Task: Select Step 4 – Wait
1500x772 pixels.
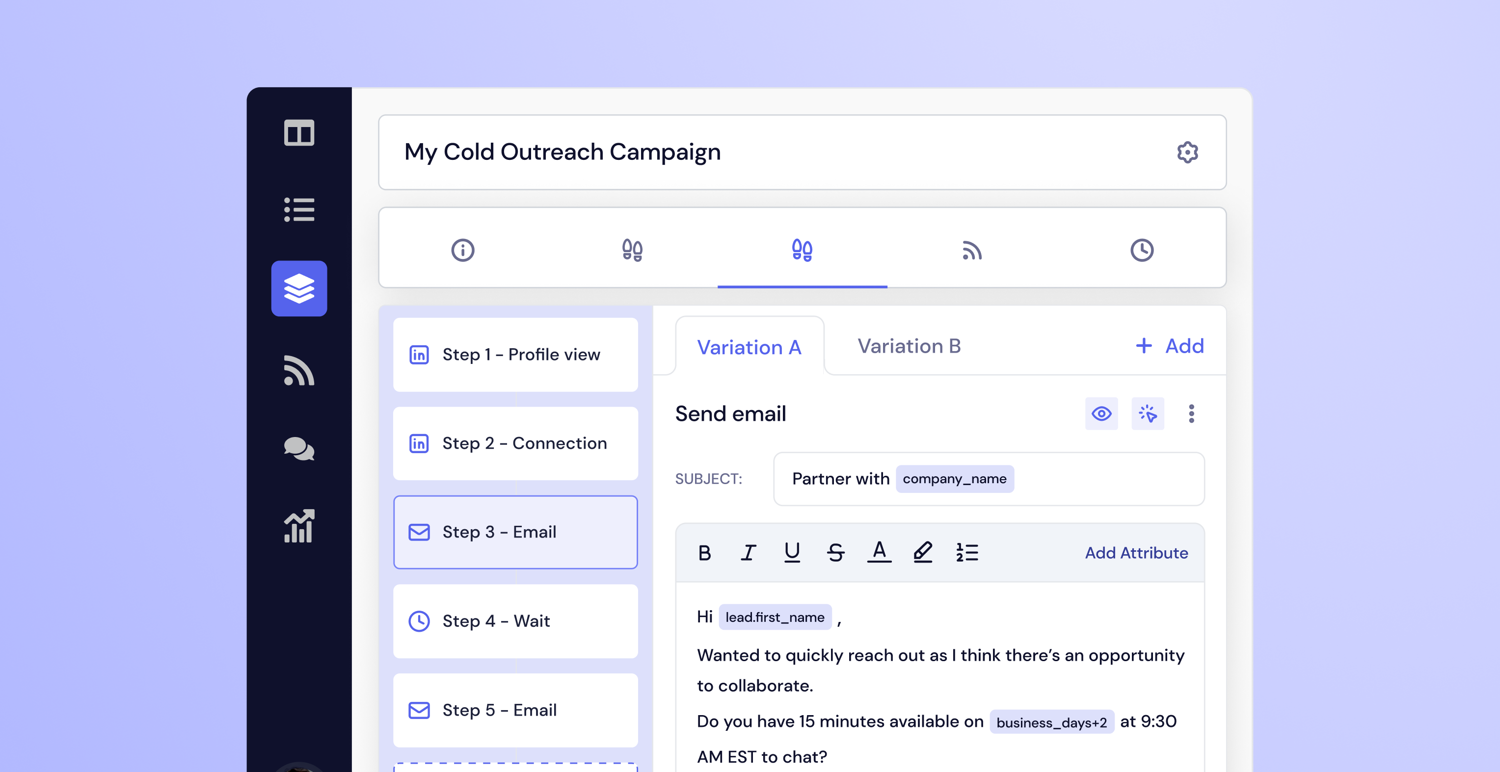Action: click(515, 621)
